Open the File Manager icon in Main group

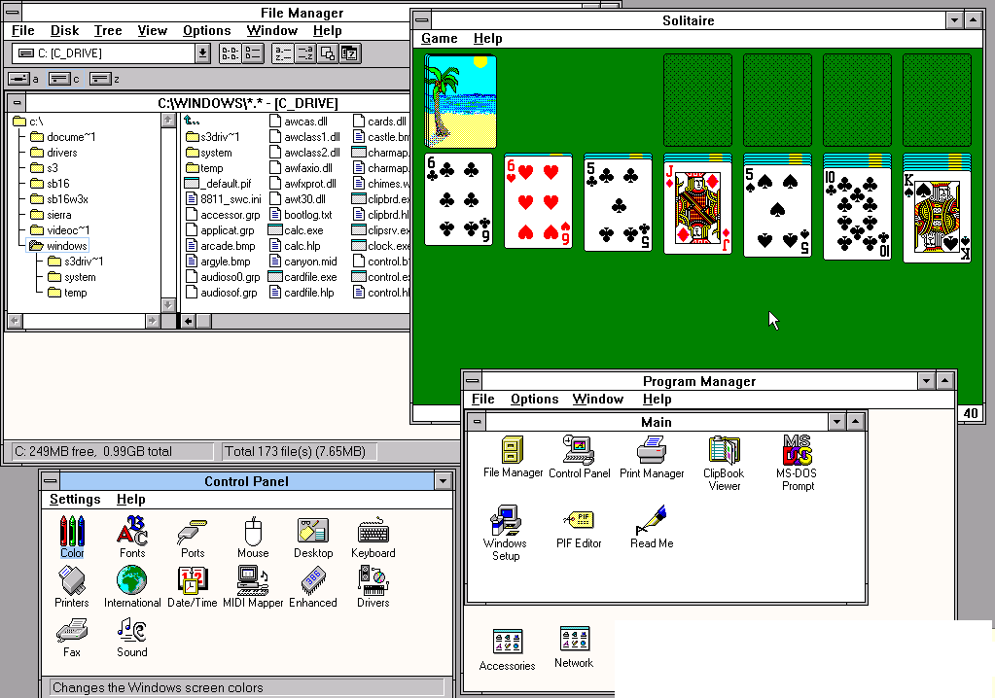point(513,457)
